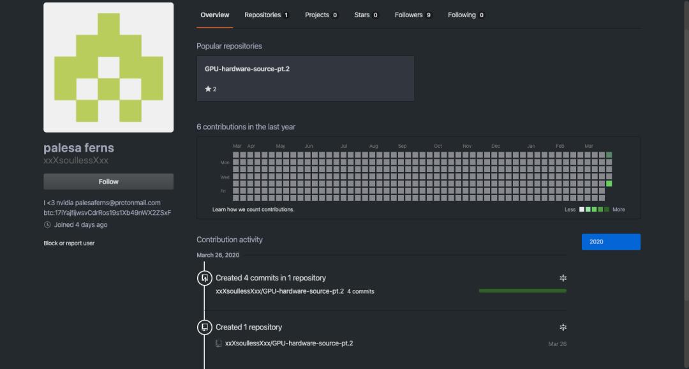Viewport: 689px width, 369px height.
Task: Click 'Learn how we count contributions' link
Action: [253, 210]
